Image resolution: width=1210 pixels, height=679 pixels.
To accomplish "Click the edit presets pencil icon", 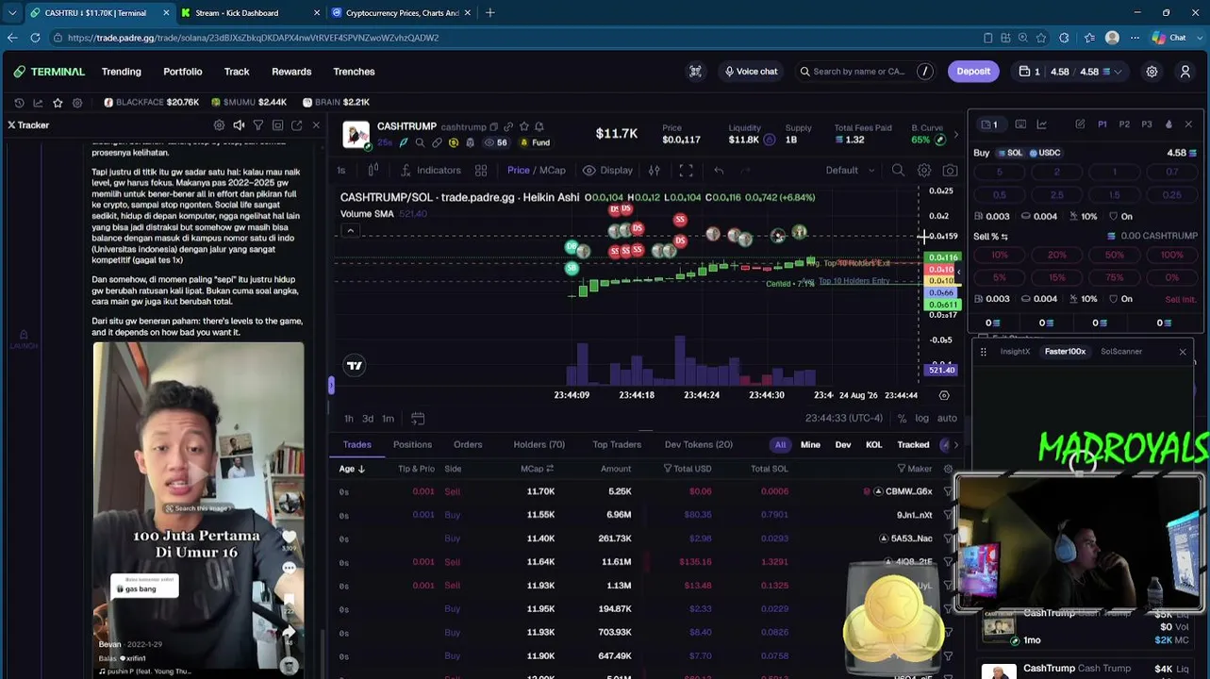I will click(x=1080, y=124).
